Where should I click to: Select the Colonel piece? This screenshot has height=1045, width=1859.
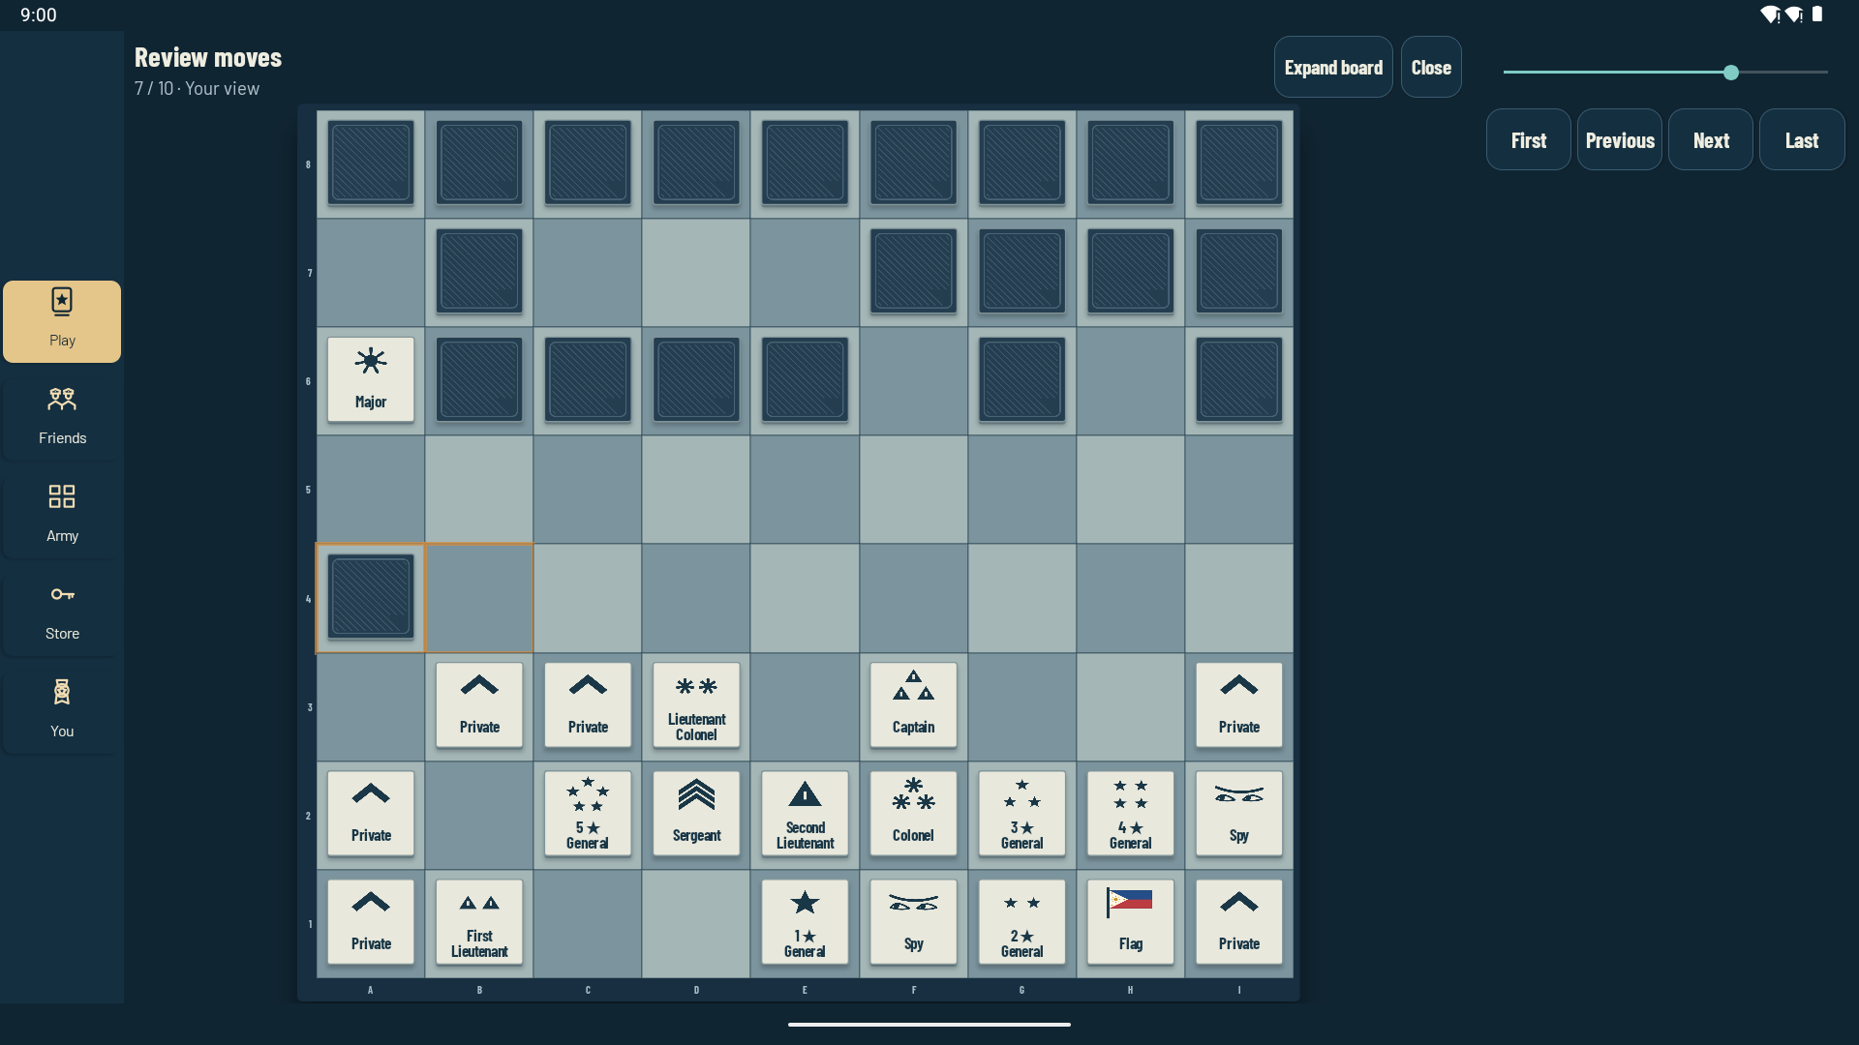[x=913, y=814]
